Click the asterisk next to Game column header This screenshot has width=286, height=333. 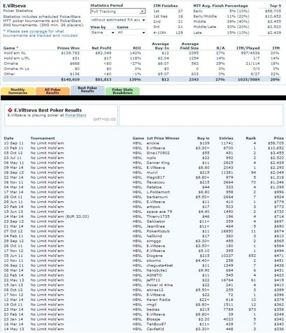[x=17, y=47]
